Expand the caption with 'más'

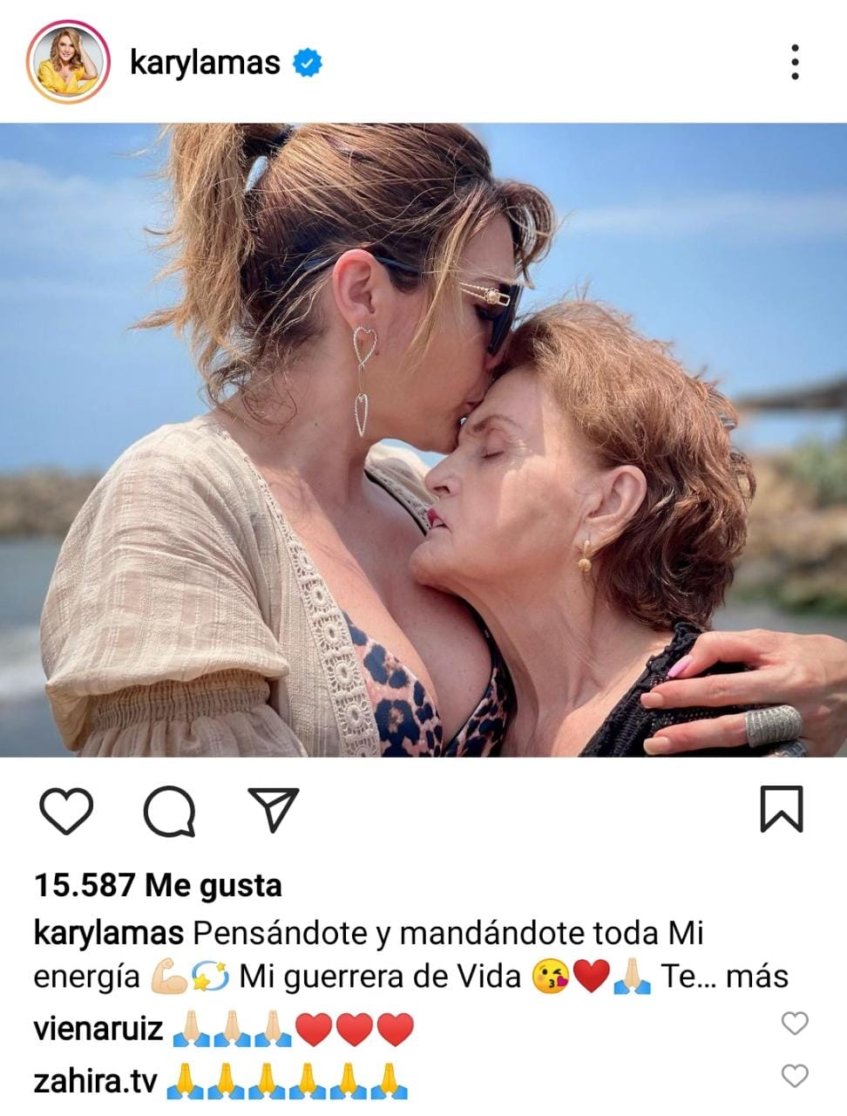click(756, 976)
